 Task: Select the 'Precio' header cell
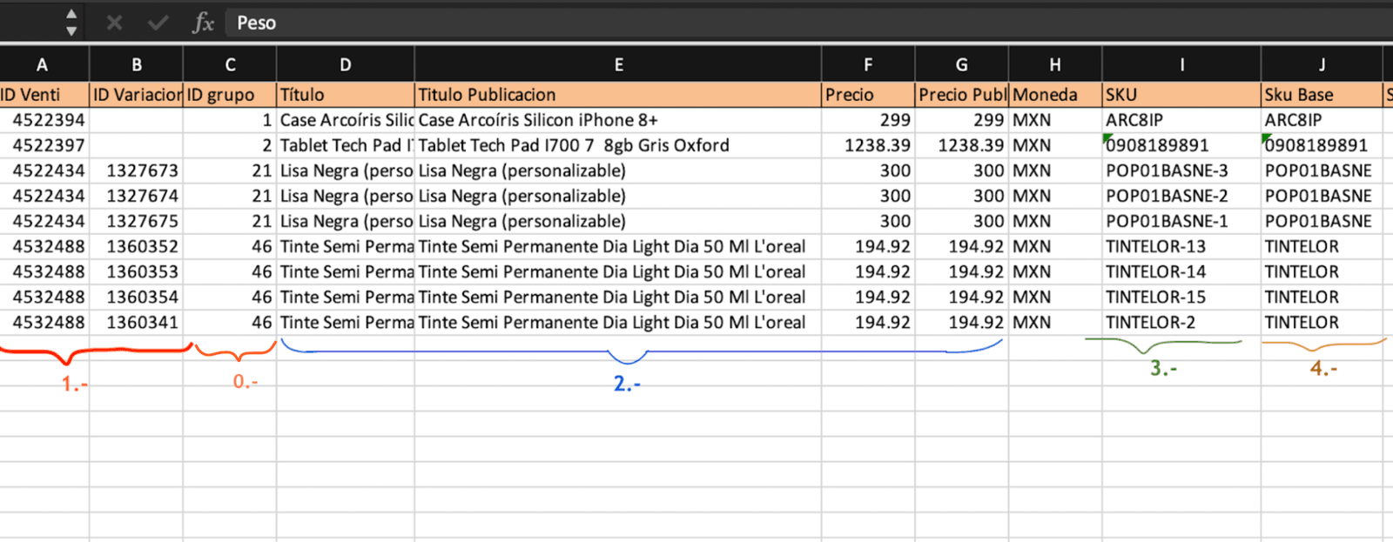pos(868,95)
